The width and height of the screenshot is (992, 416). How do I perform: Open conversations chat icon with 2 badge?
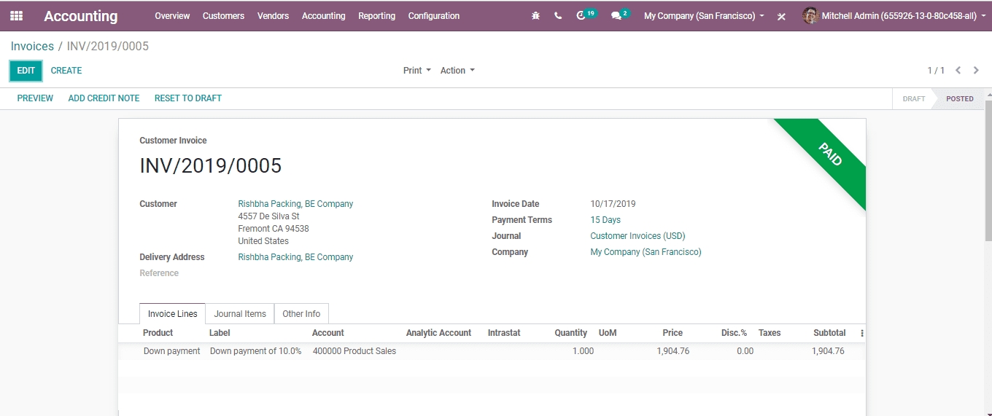click(x=618, y=16)
